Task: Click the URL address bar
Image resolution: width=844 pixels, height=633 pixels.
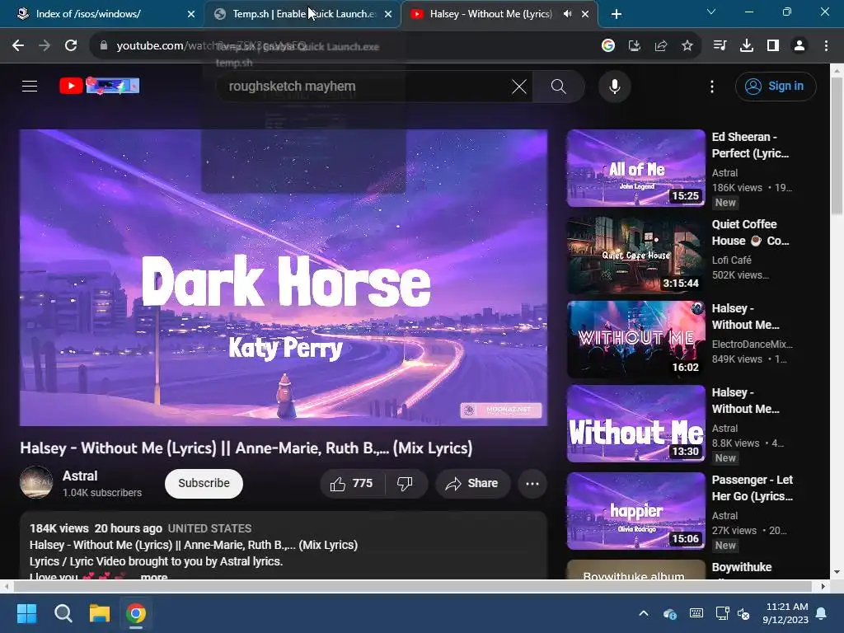Action: coord(345,46)
